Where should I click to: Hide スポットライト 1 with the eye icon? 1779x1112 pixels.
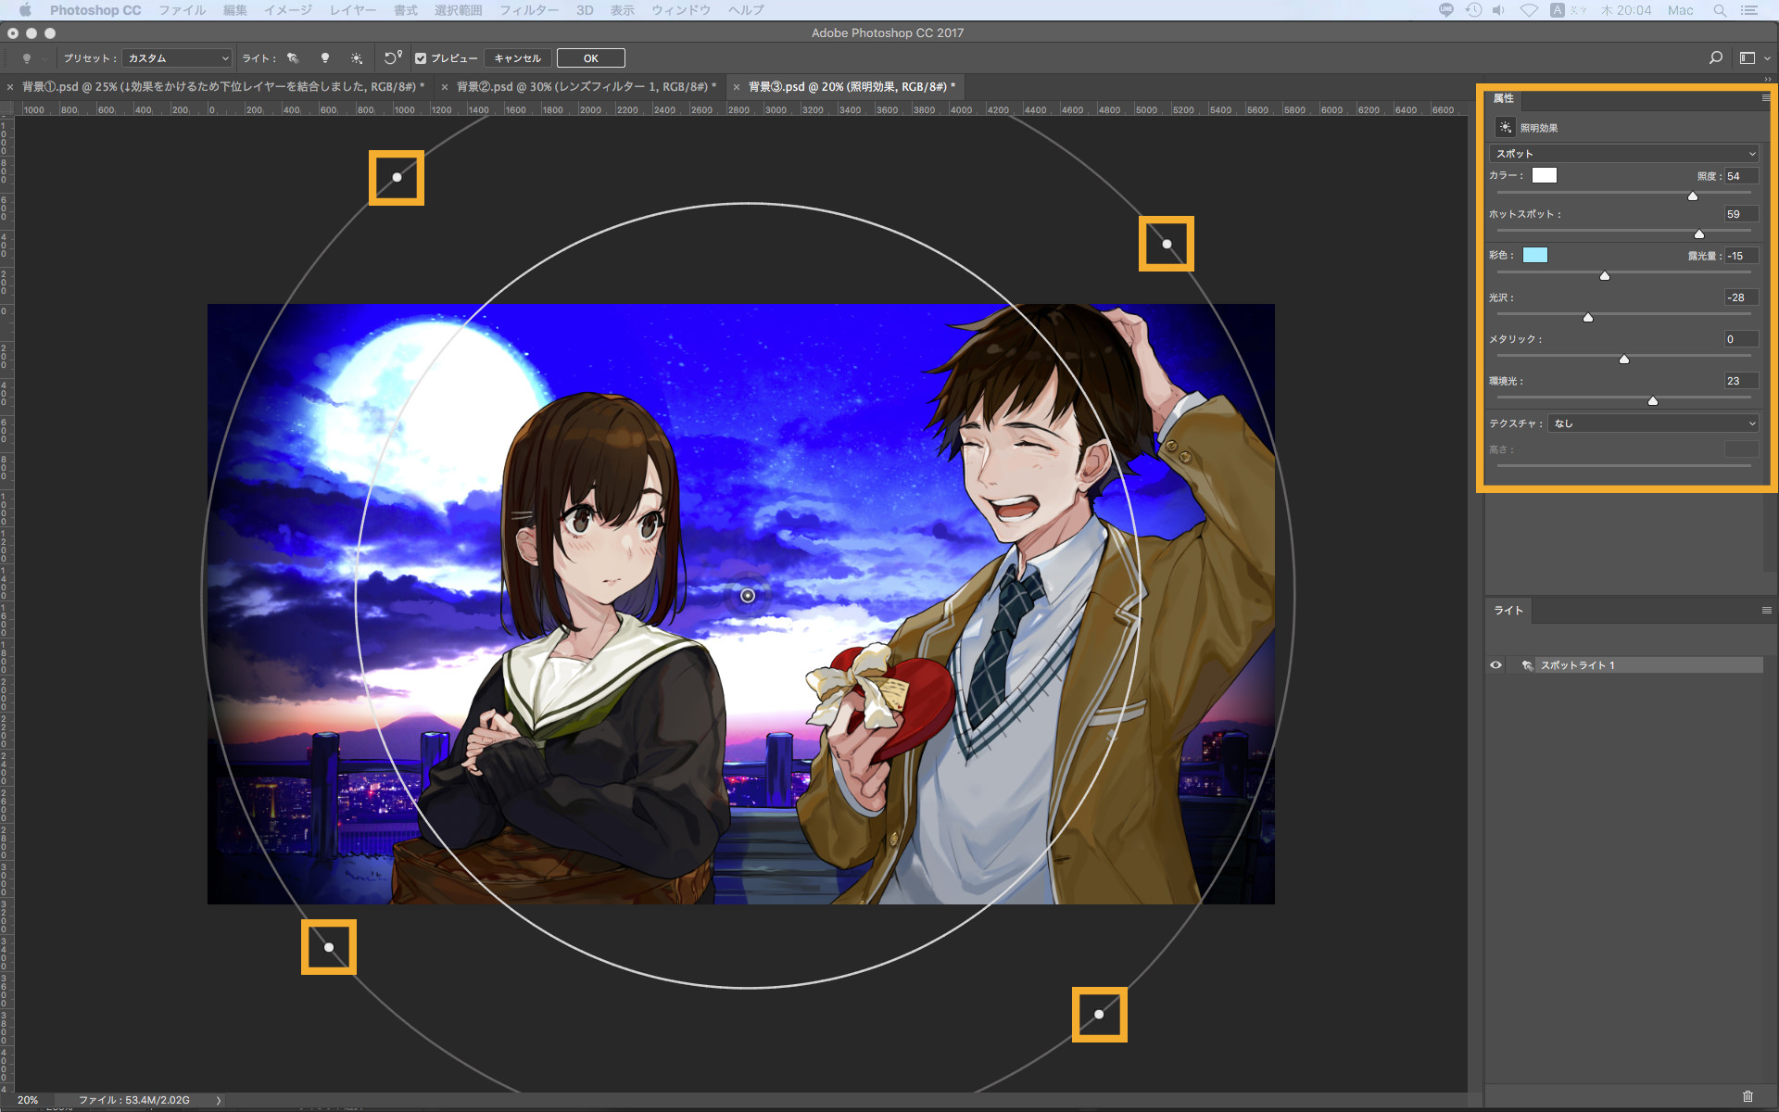[1495, 665]
